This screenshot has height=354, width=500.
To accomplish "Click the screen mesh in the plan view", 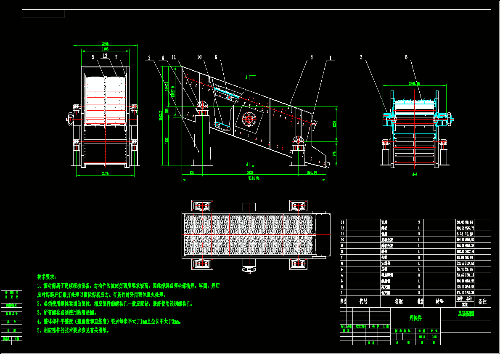I will click(x=249, y=235).
